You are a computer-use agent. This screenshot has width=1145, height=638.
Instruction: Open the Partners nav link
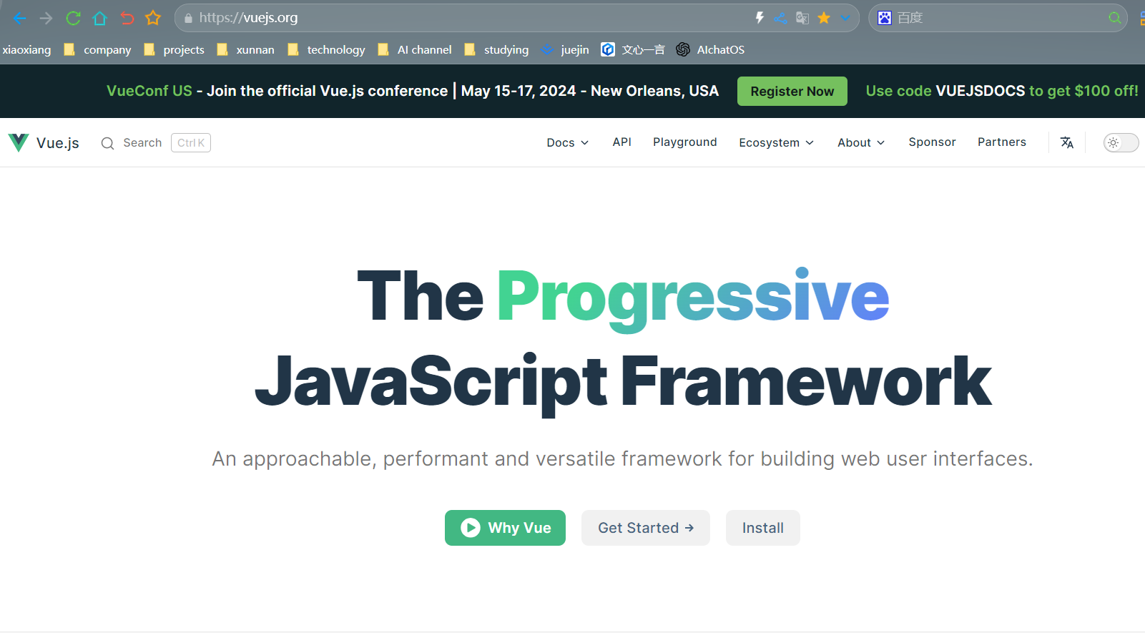(x=1002, y=142)
